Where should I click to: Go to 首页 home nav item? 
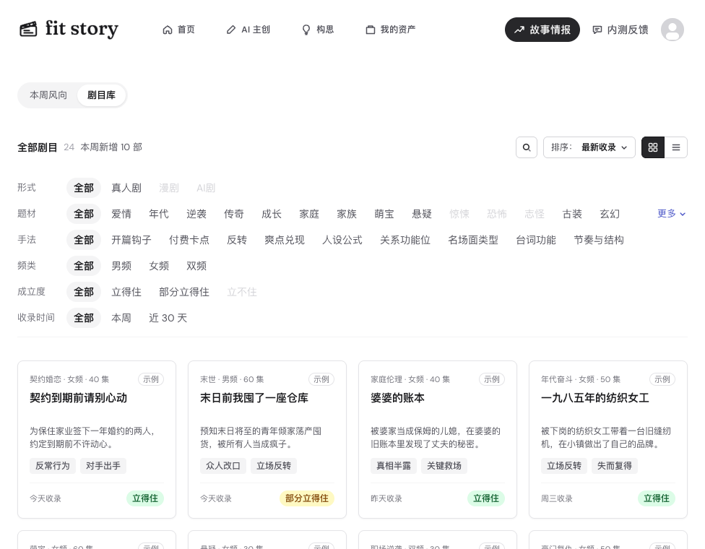(x=178, y=30)
